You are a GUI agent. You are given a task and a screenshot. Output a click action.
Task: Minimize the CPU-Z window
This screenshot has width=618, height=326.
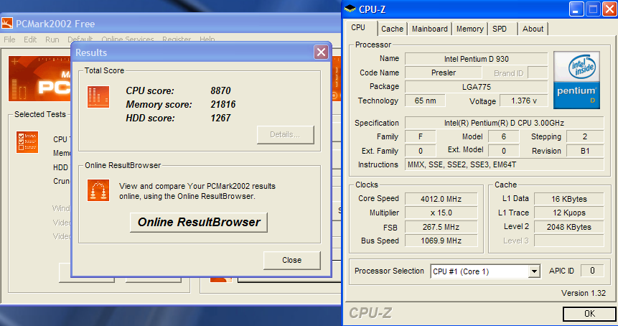coord(576,9)
